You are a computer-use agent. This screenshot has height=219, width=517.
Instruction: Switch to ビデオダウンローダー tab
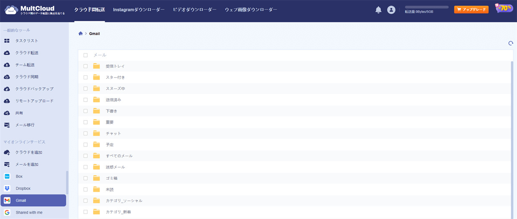point(194,9)
